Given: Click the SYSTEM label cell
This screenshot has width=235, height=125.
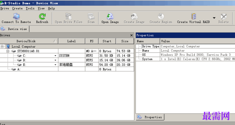Looking at the screenshot, I should tap(72, 56).
